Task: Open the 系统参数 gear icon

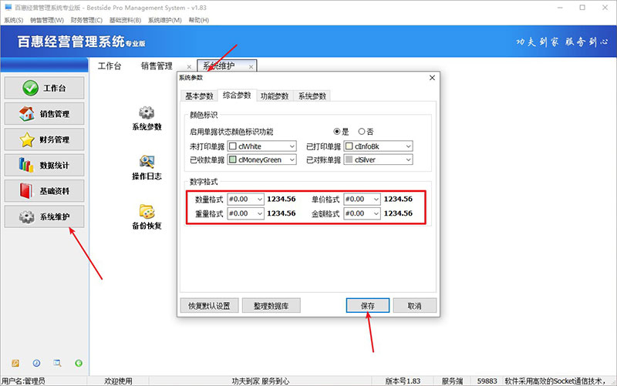Action: (x=147, y=113)
